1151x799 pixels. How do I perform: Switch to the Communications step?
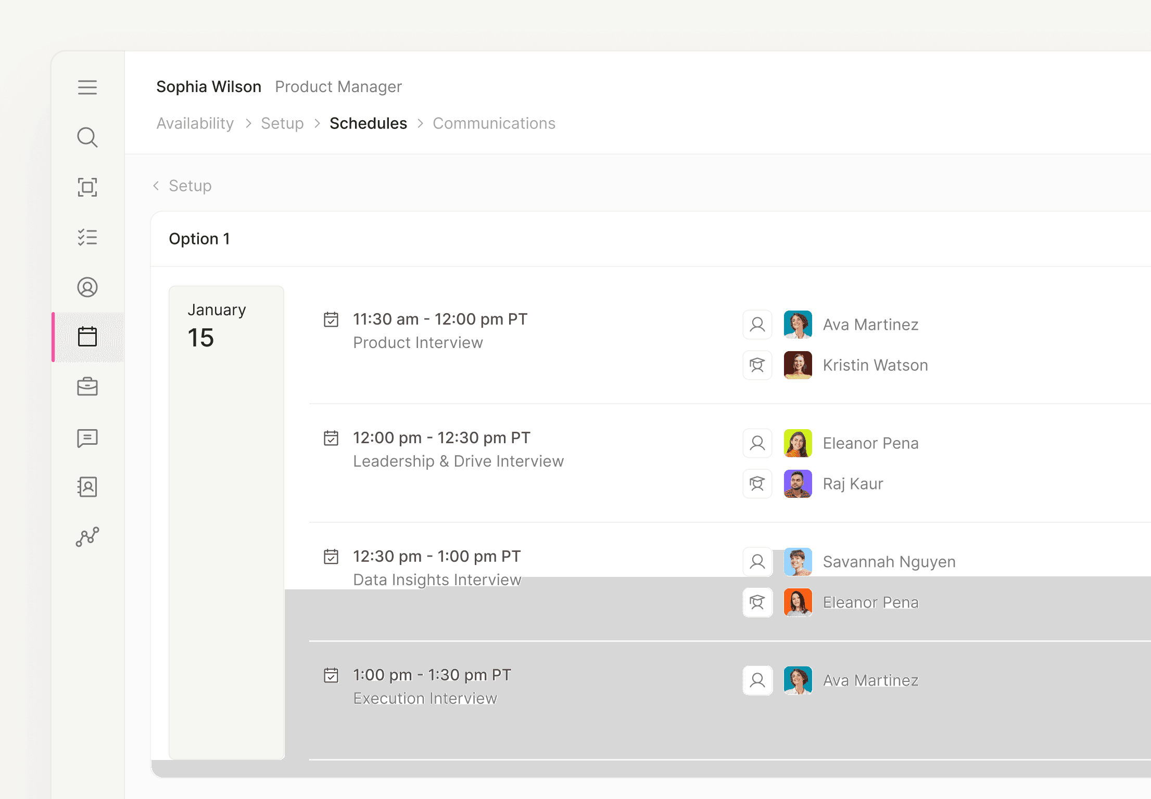pos(494,123)
